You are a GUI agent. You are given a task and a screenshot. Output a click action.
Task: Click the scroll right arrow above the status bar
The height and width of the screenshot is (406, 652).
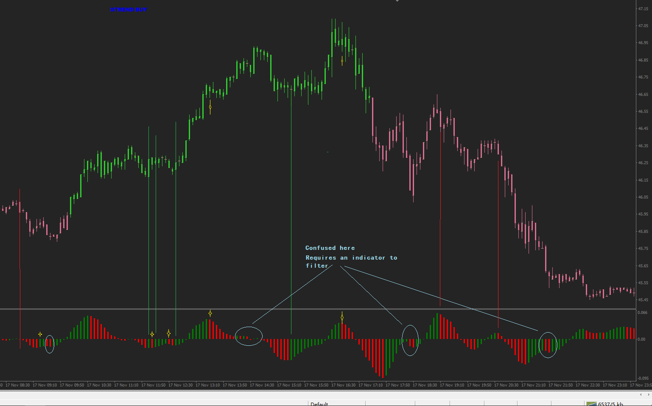[x=649, y=395]
